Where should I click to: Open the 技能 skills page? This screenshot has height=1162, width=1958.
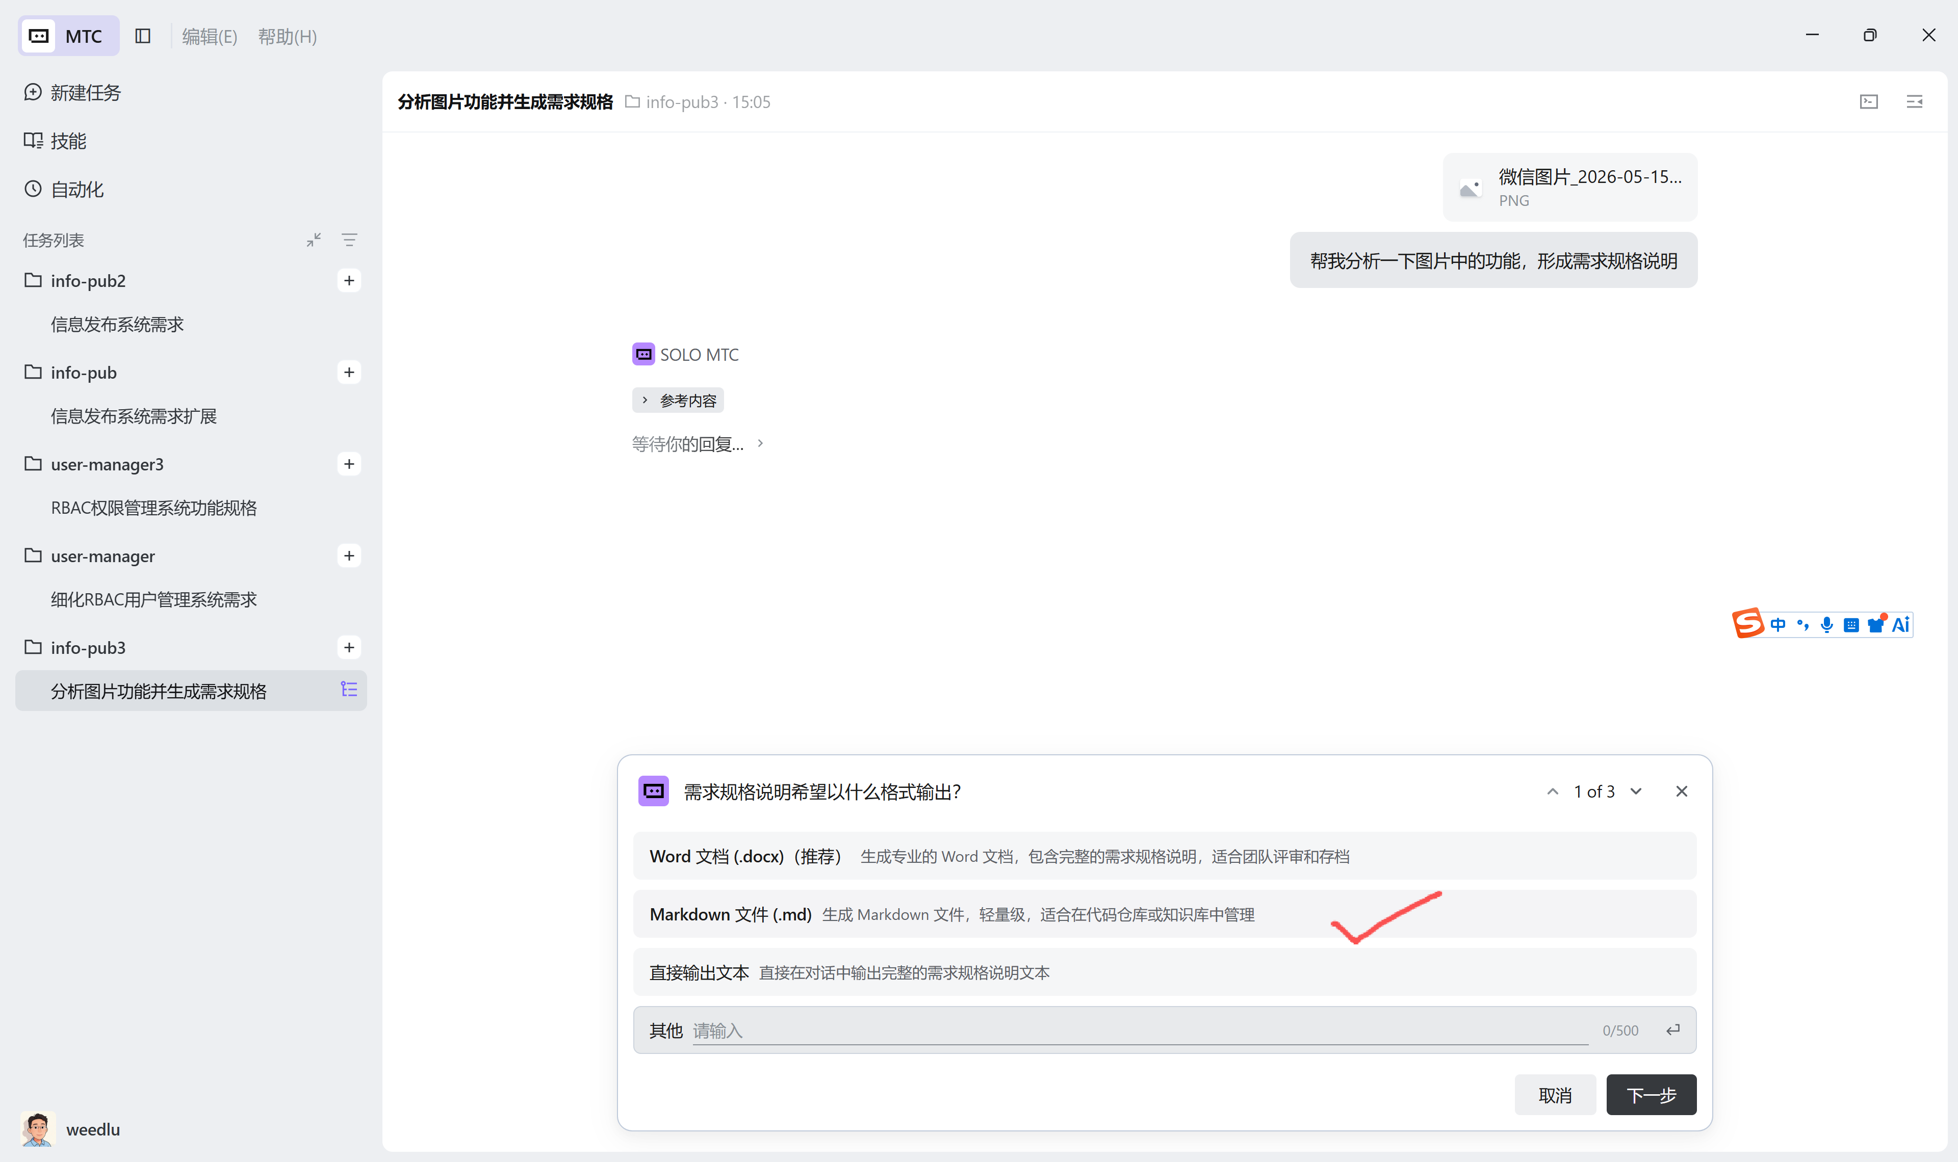(55, 141)
